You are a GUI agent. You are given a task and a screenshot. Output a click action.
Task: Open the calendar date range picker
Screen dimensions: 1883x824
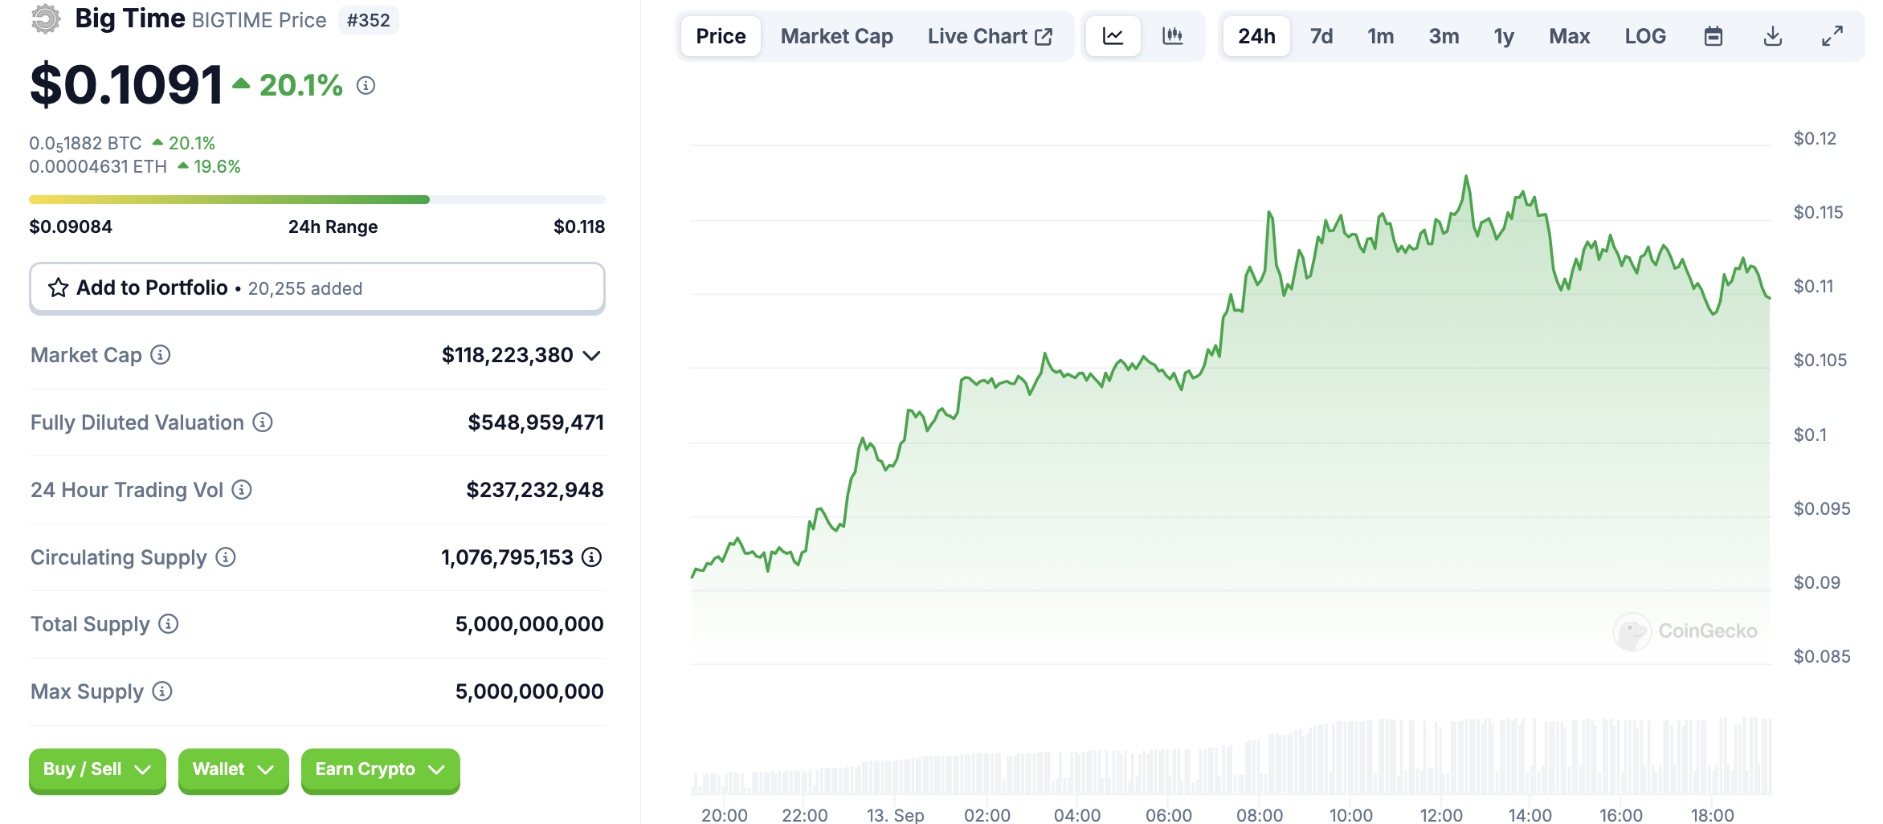point(1713,36)
